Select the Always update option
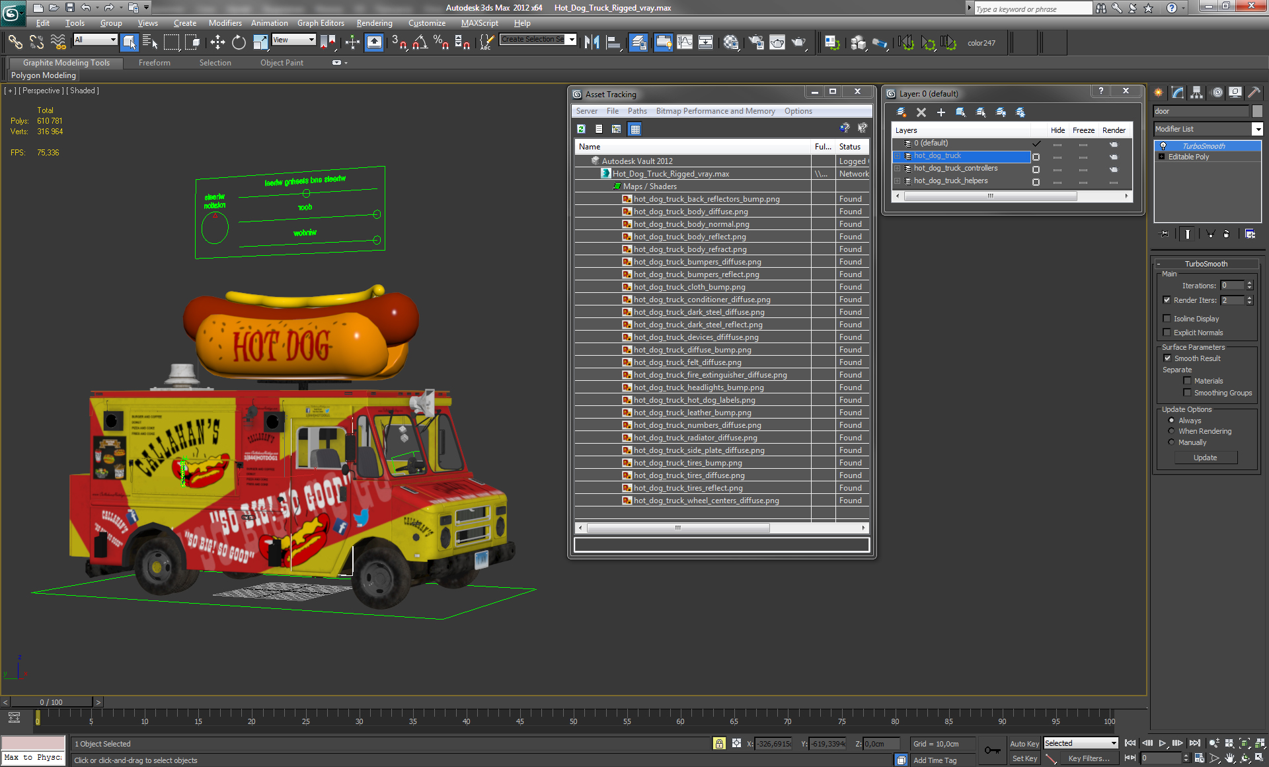Image resolution: width=1269 pixels, height=767 pixels. [x=1171, y=421]
